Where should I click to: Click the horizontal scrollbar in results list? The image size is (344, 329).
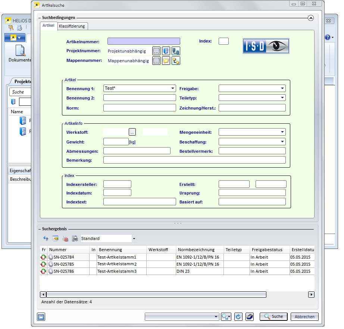156,295
